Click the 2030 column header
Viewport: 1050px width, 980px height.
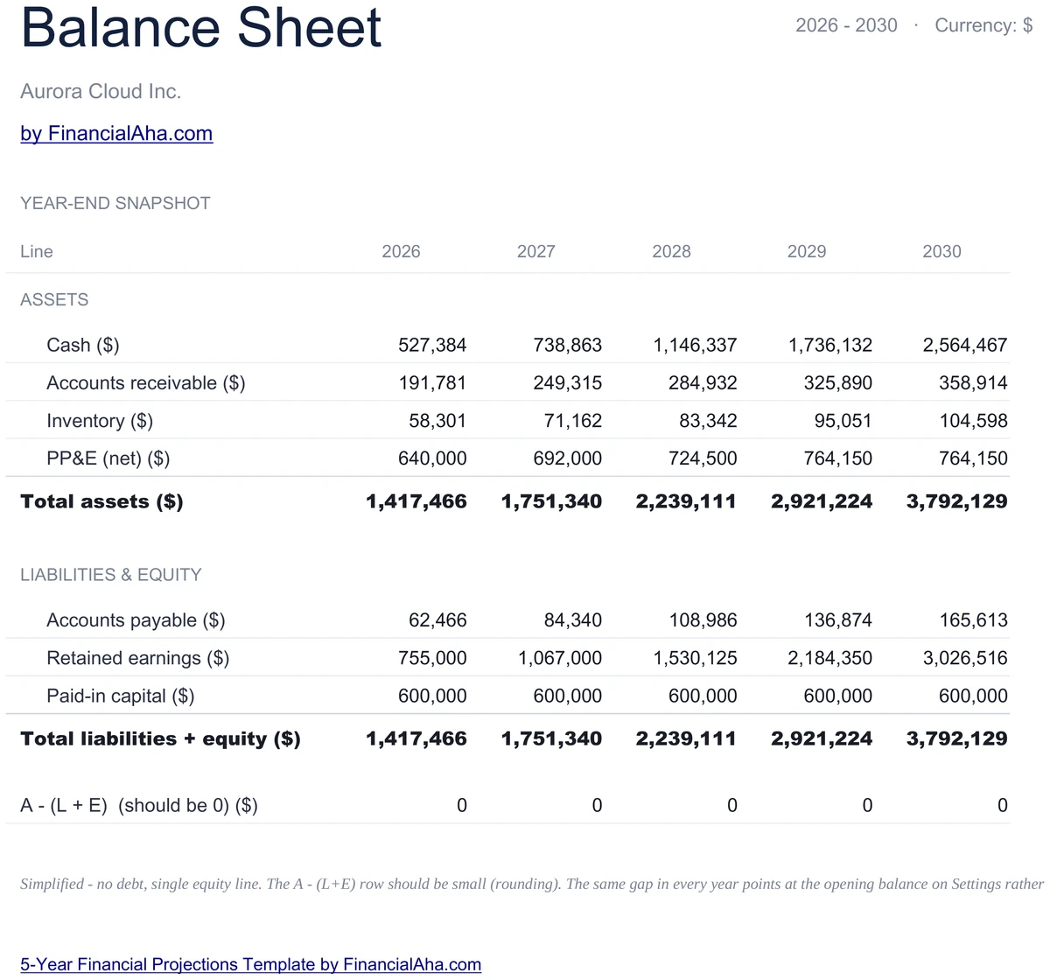click(941, 251)
